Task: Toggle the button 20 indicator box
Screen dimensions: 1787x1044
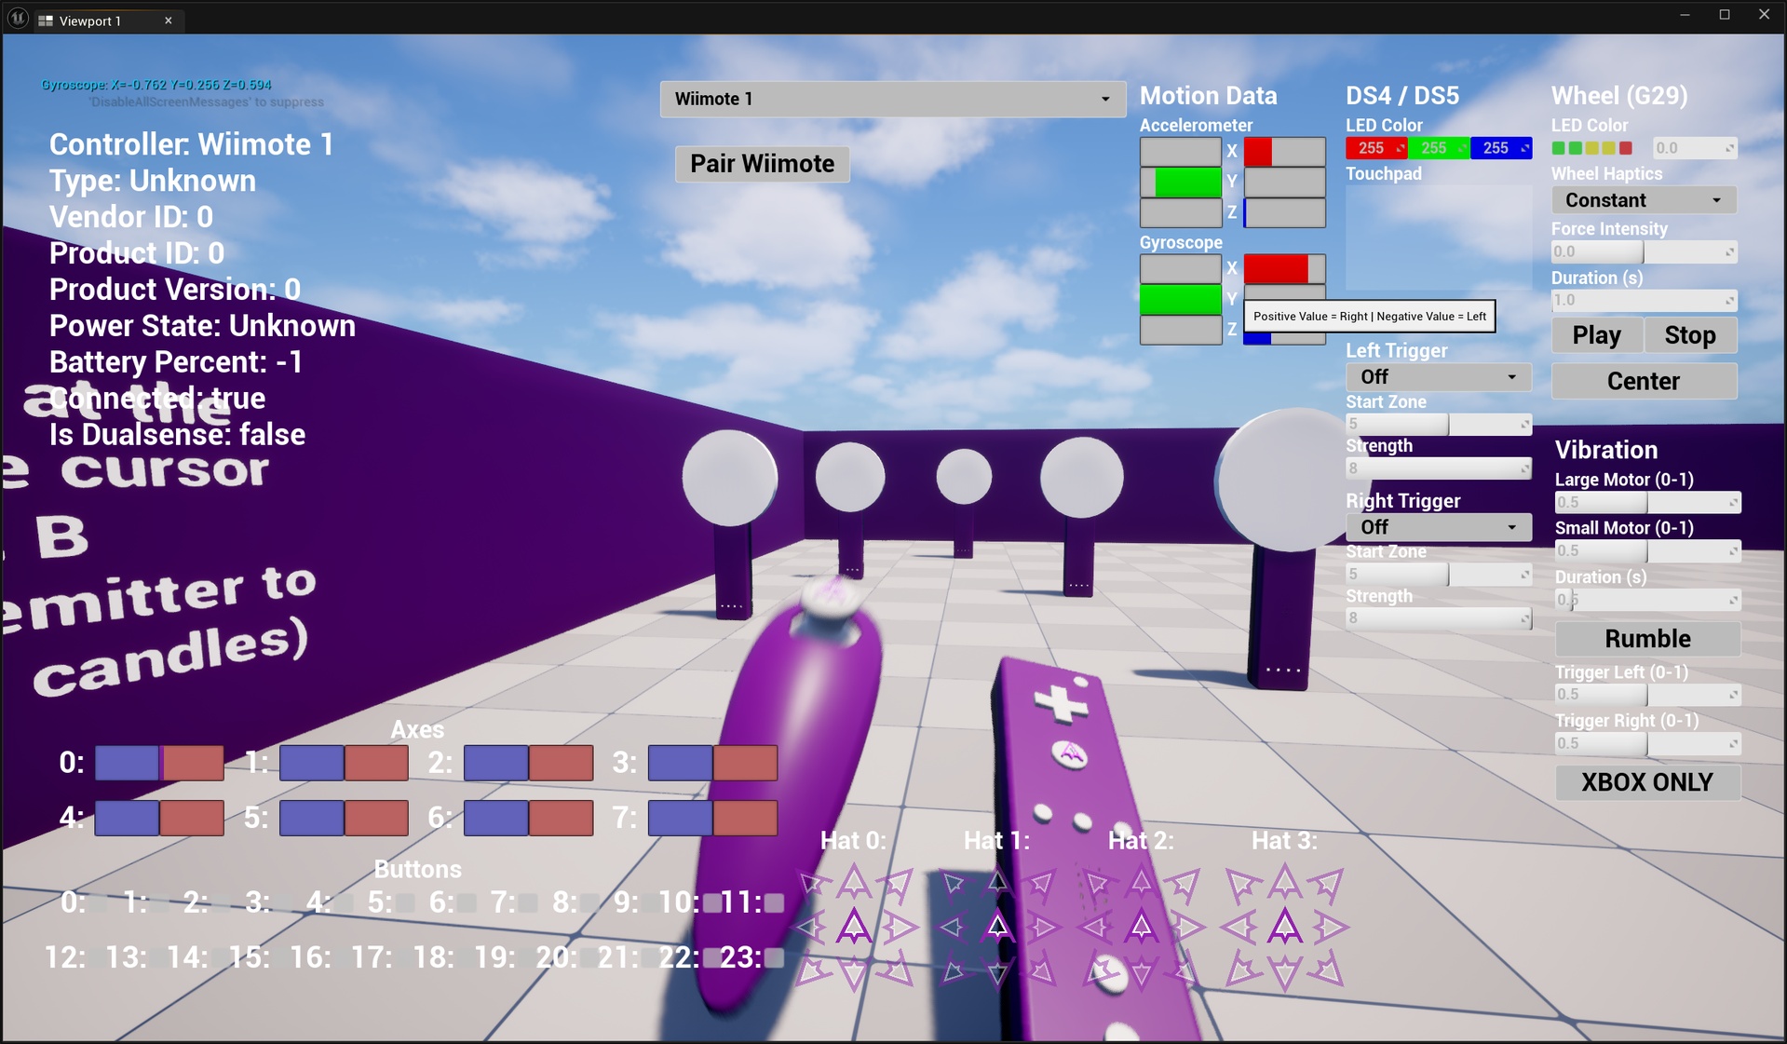Action: tap(589, 957)
